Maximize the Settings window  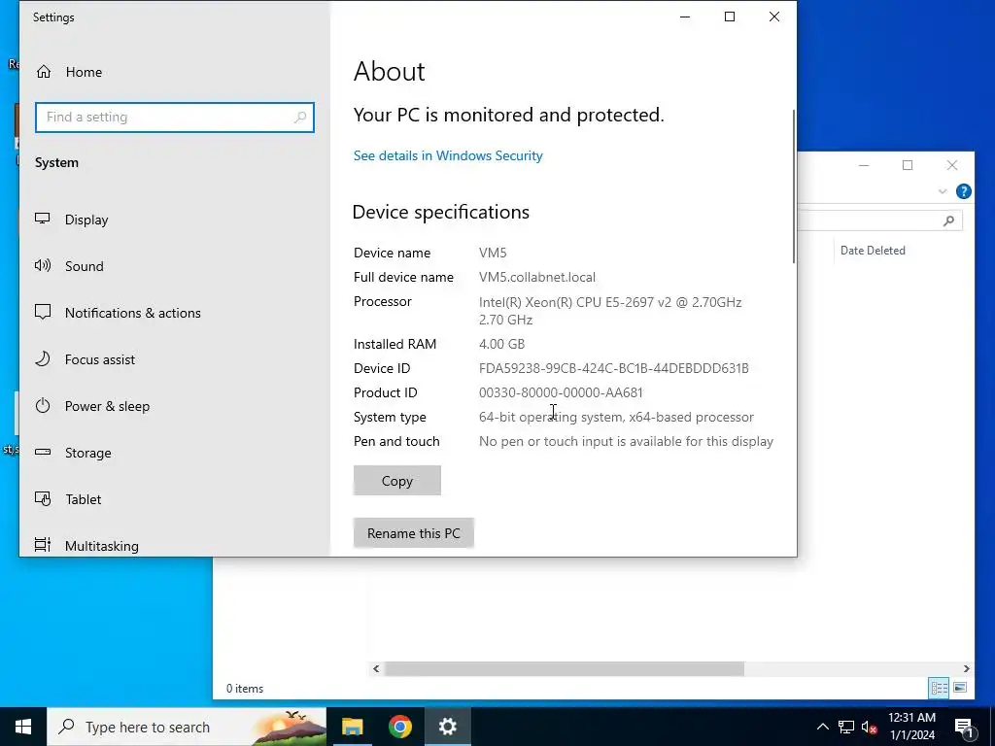(730, 17)
